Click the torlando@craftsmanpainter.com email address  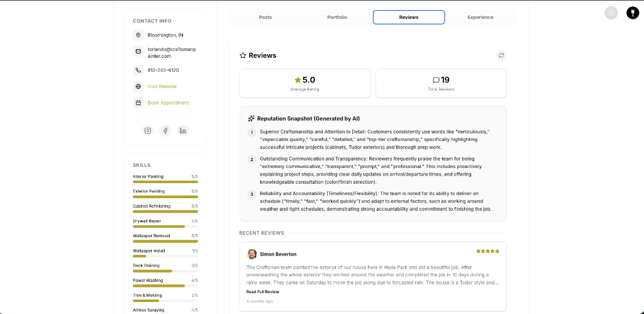(172, 53)
